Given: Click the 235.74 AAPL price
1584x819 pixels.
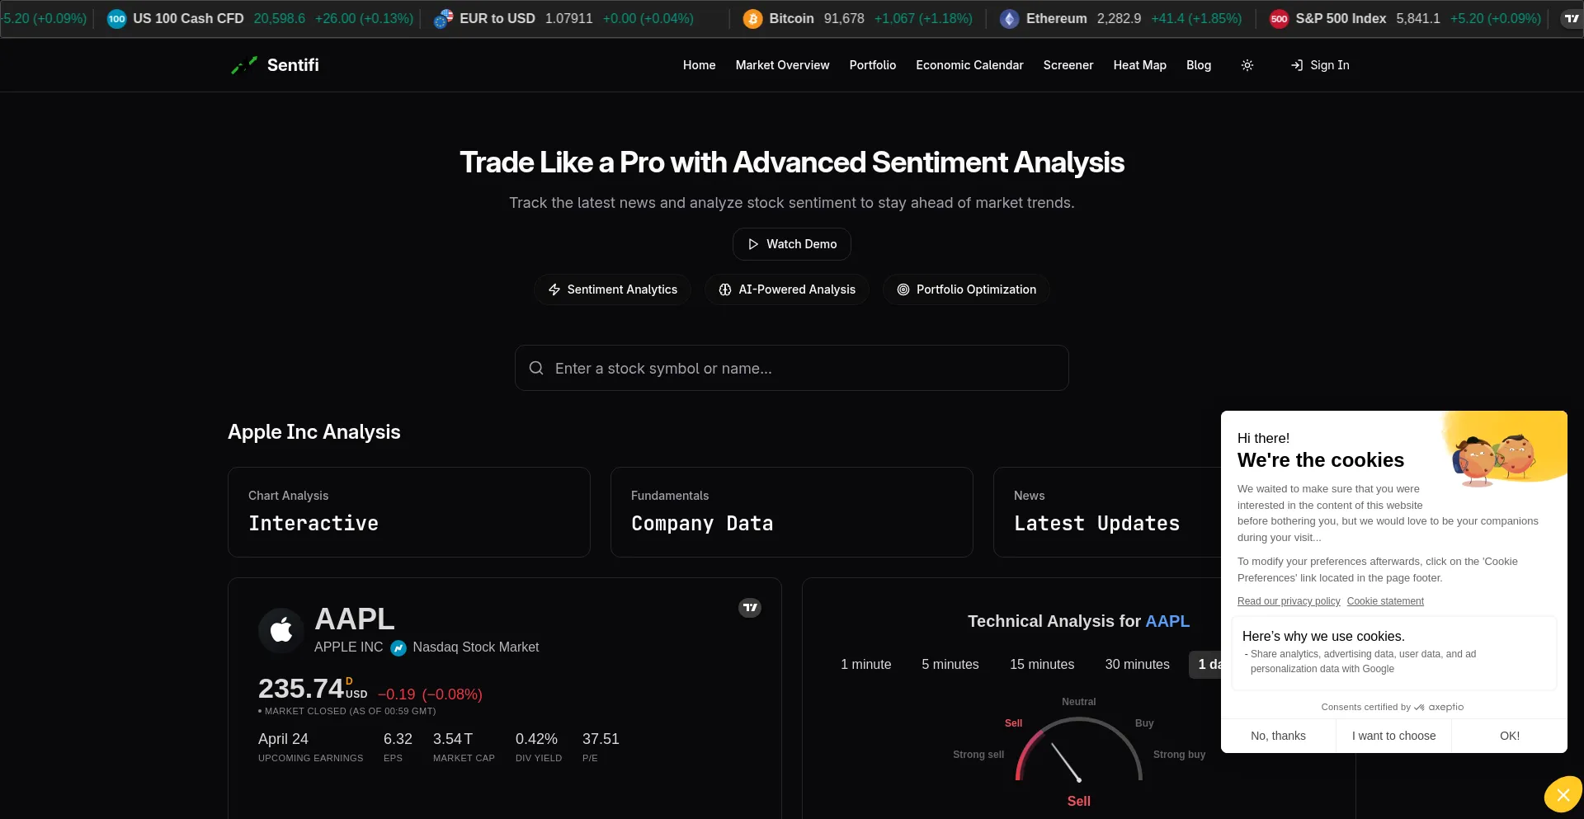Looking at the screenshot, I should coord(301,689).
